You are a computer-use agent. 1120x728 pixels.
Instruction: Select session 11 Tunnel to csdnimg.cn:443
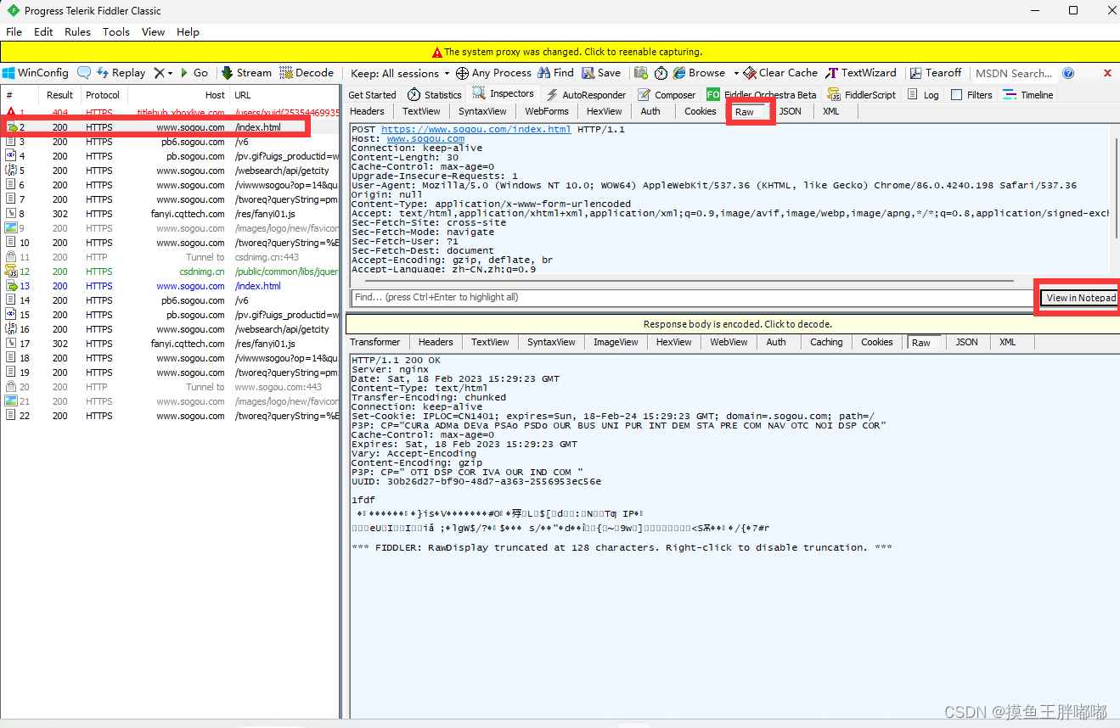[170, 257]
